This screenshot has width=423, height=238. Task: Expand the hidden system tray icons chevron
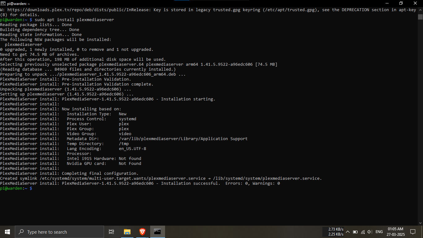[347, 231]
